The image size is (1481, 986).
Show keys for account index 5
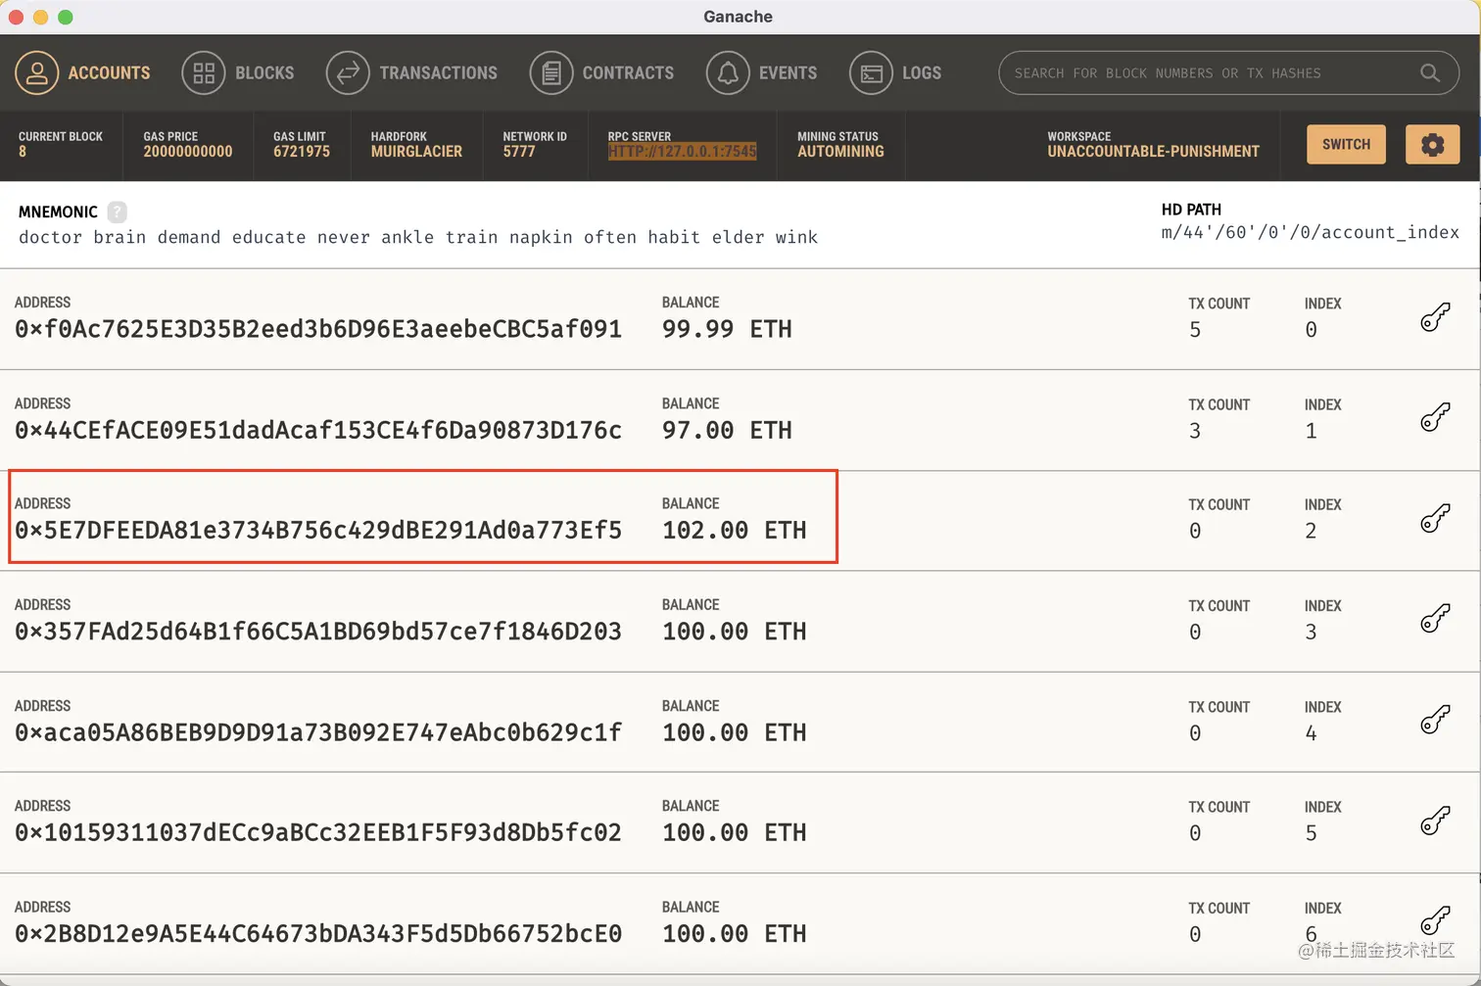(x=1435, y=821)
